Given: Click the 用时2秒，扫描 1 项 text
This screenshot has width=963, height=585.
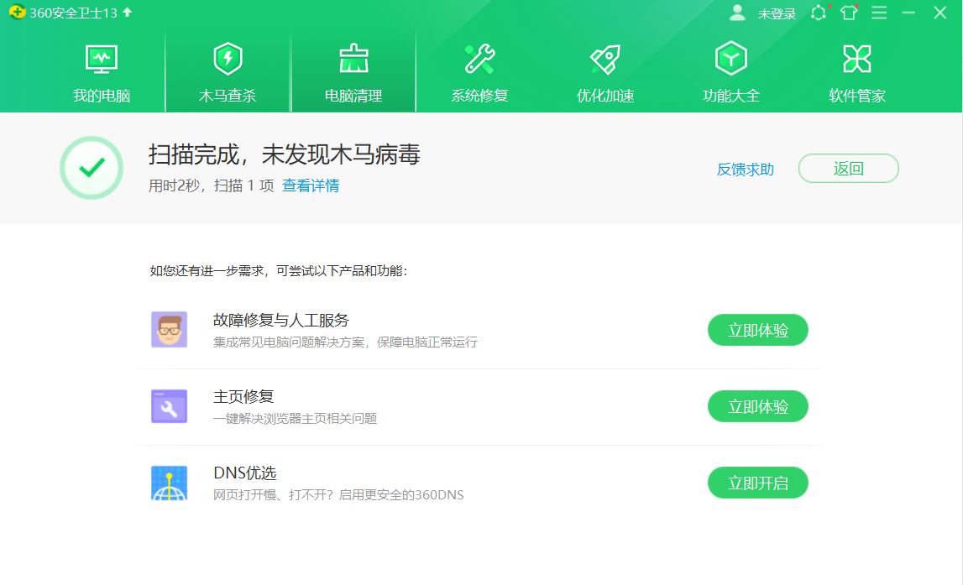Looking at the screenshot, I should pyautogui.click(x=212, y=185).
